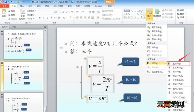Toggle align text left in paragraph group

(x=77, y=18)
